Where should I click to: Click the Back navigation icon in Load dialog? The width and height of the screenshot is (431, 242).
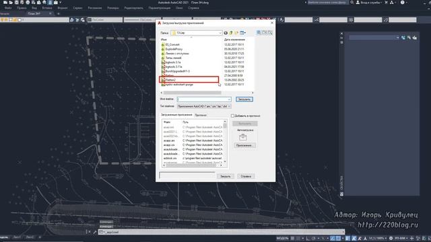(x=226, y=33)
